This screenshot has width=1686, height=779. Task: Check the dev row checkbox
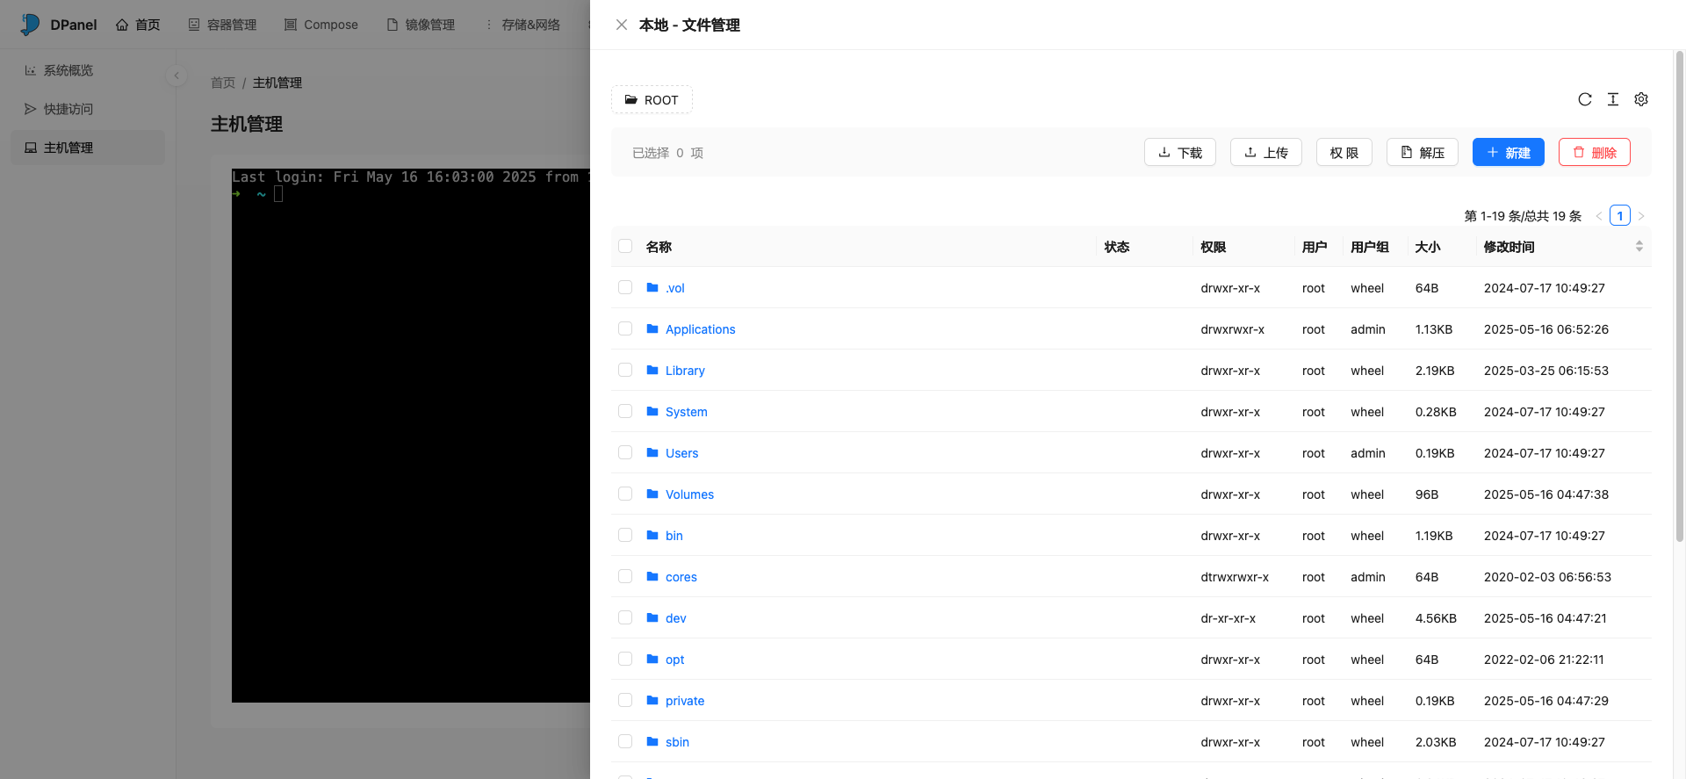tap(625, 617)
